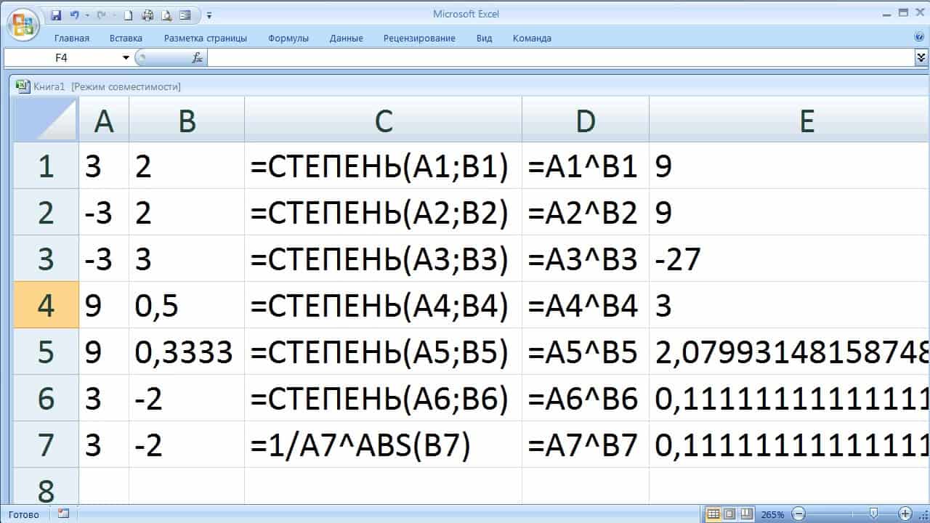This screenshot has width=930, height=523.
Task: Click the macro record icon in status bar
Action: pos(63,514)
